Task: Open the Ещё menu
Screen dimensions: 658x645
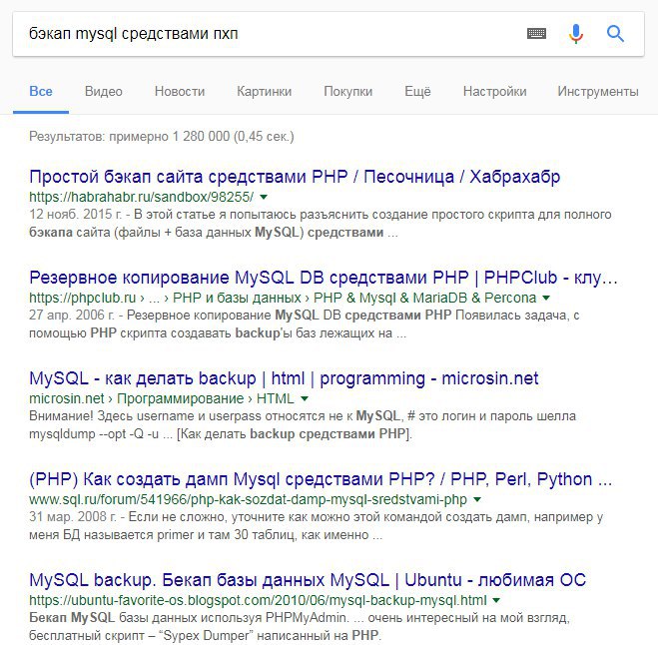Action: click(x=417, y=92)
